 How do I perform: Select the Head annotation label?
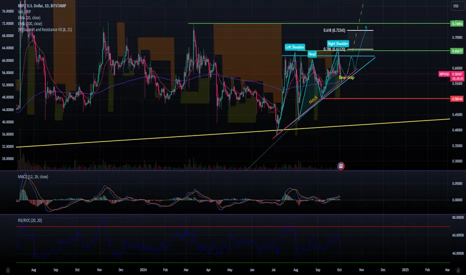coord(312,54)
